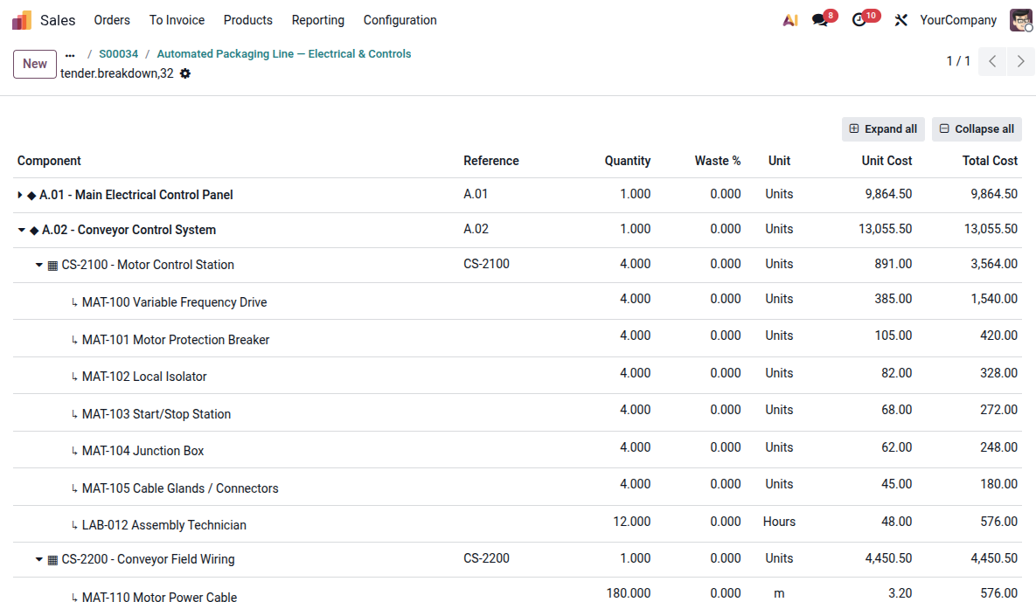Click the 12.000 quantity for LAB-012
Viewport: 1036px width, 602px height.
point(631,522)
